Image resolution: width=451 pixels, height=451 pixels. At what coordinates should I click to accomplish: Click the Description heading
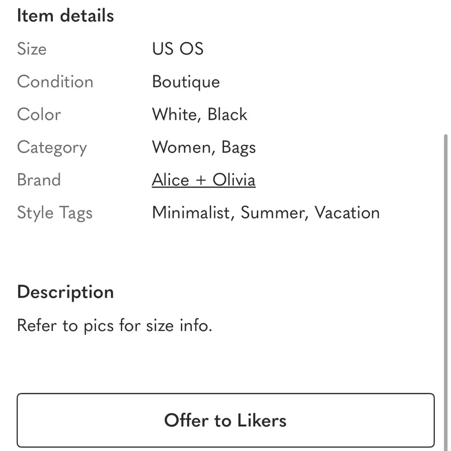(65, 292)
